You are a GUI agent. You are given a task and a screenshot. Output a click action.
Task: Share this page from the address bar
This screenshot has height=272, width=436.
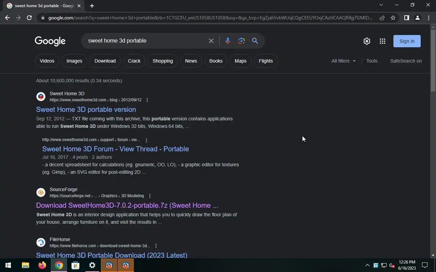(382, 18)
